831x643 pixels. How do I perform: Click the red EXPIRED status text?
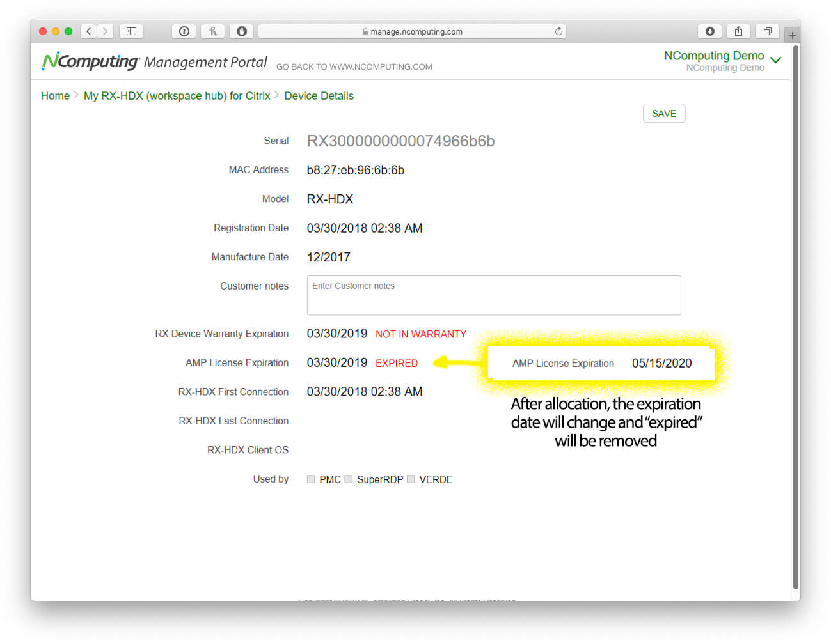[x=397, y=363]
